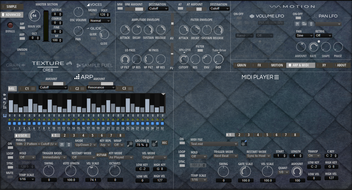
Task: Click the Pan LFO open folder icon
Action: (x=304, y=24)
